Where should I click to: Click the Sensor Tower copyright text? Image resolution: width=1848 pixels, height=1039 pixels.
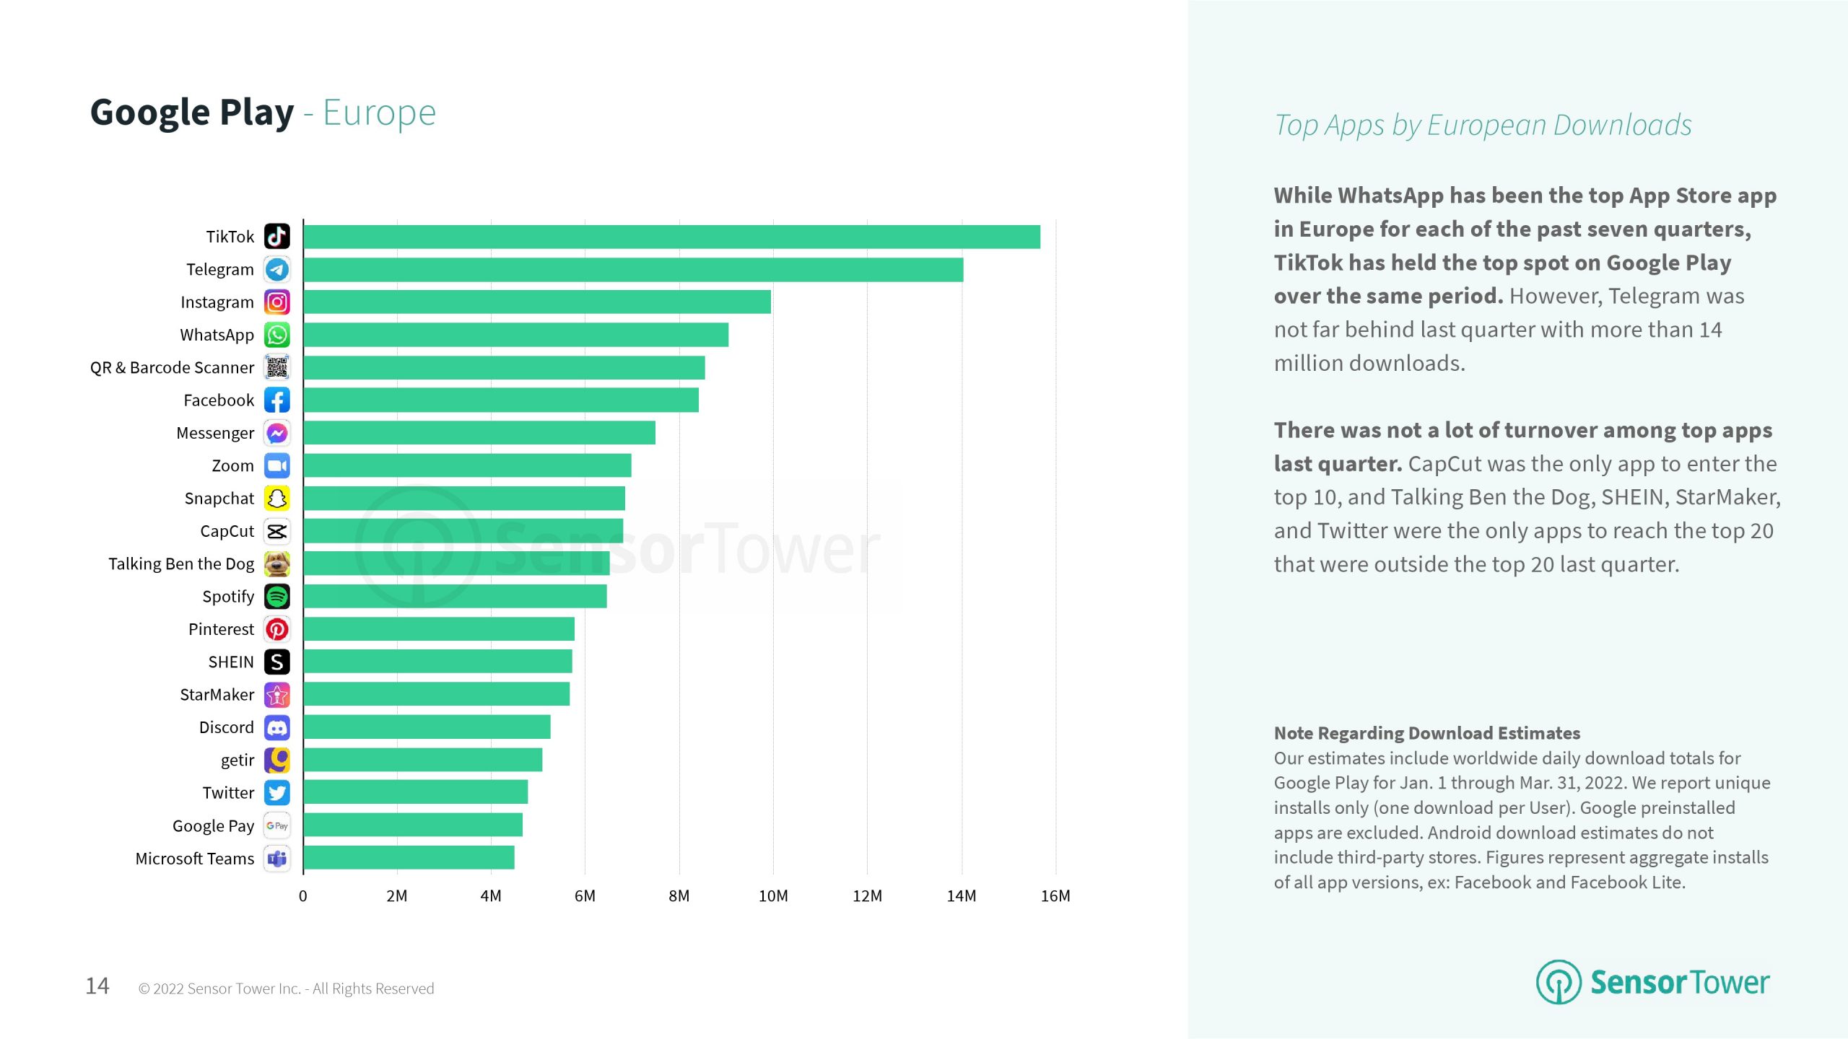(287, 988)
